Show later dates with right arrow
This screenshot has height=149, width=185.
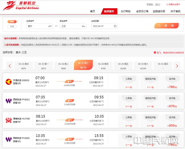(177, 66)
